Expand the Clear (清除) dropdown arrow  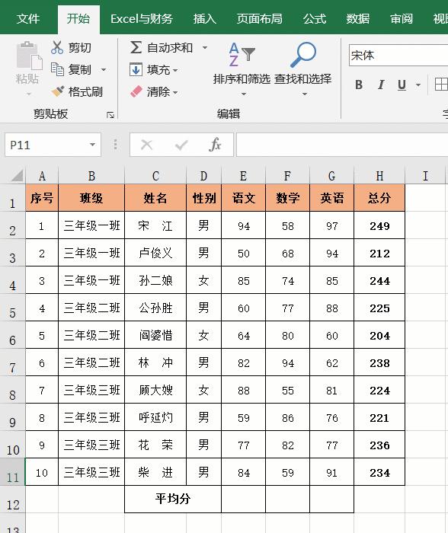point(175,92)
